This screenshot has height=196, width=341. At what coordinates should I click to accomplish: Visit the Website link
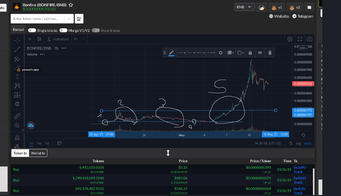[x=279, y=16]
